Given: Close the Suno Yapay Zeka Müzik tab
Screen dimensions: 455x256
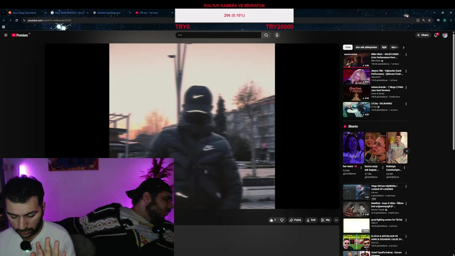Looking at the screenshot, I should (x=45, y=13).
